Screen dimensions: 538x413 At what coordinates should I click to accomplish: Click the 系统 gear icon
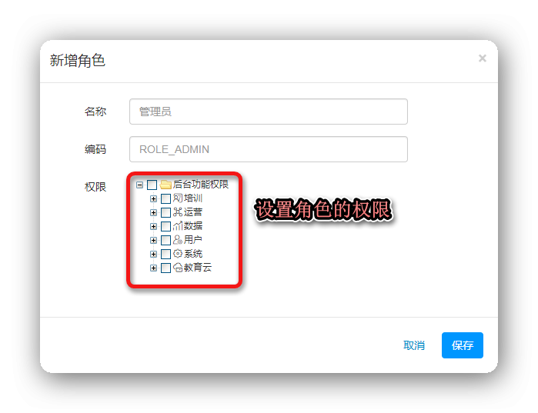click(178, 254)
